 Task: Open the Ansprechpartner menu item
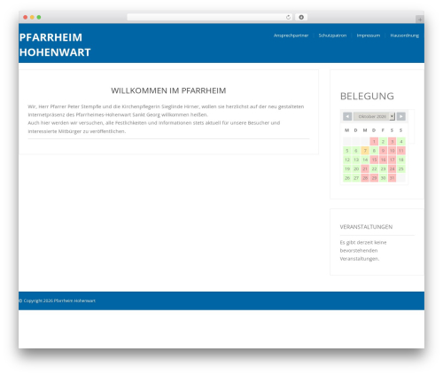pos(291,35)
